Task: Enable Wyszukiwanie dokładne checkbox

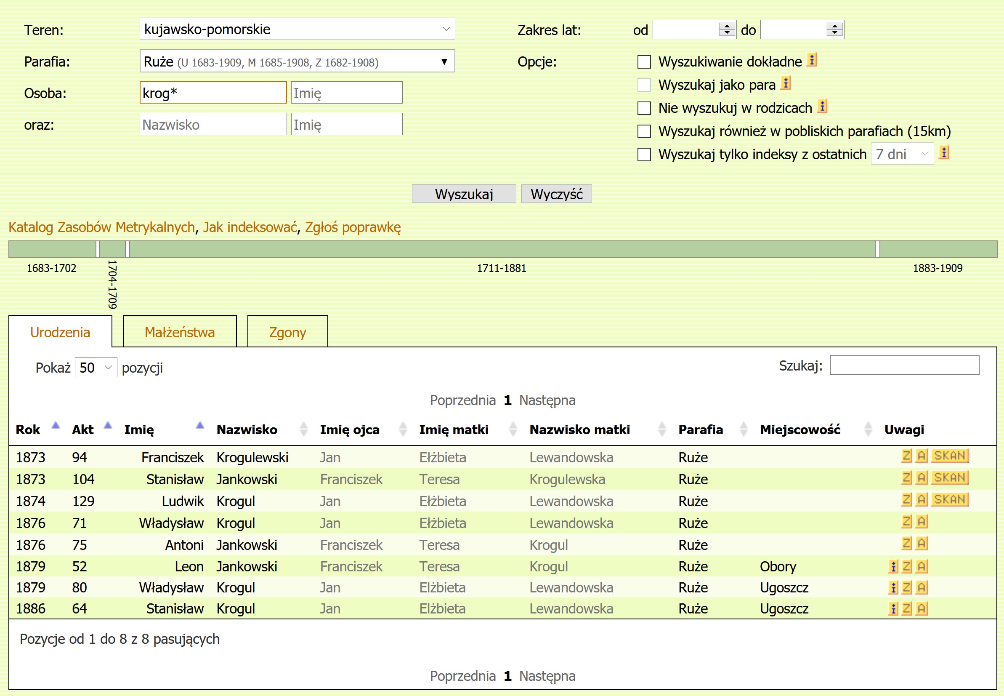Action: pos(644,62)
